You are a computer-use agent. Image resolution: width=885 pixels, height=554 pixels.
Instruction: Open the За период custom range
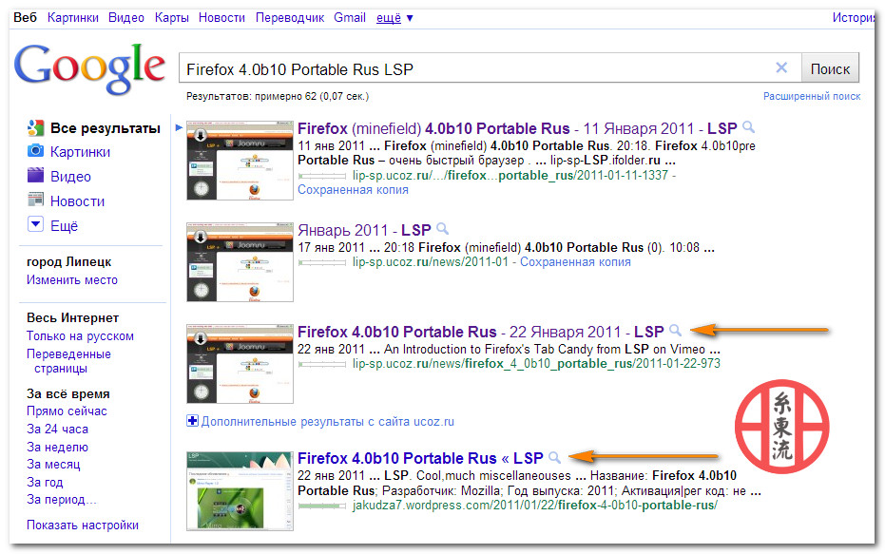click(62, 499)
